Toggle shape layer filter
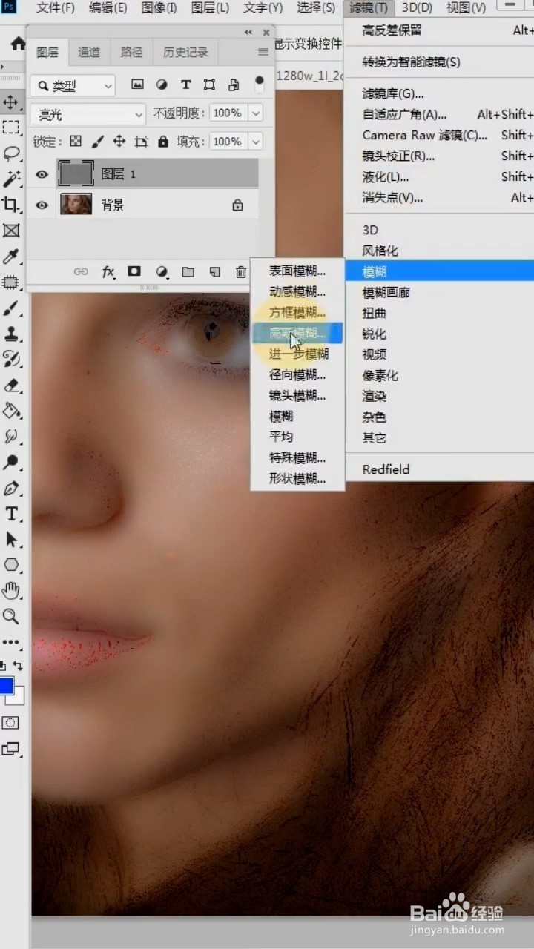The width and height of the screenshot is (534, 949). click(x=209, y=85)
